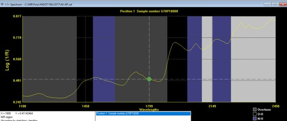The width and height of the screenshot is (287, 121).
Task: Click the y-axis value 0.401
Action: point(18,80)
